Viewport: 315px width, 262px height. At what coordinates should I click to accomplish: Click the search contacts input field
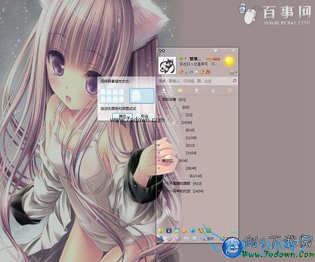[x=194, y=81]
